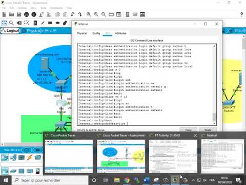Select the Network Devices category
The width and height of the screenshot is (246, 185).
pos(5,157)
